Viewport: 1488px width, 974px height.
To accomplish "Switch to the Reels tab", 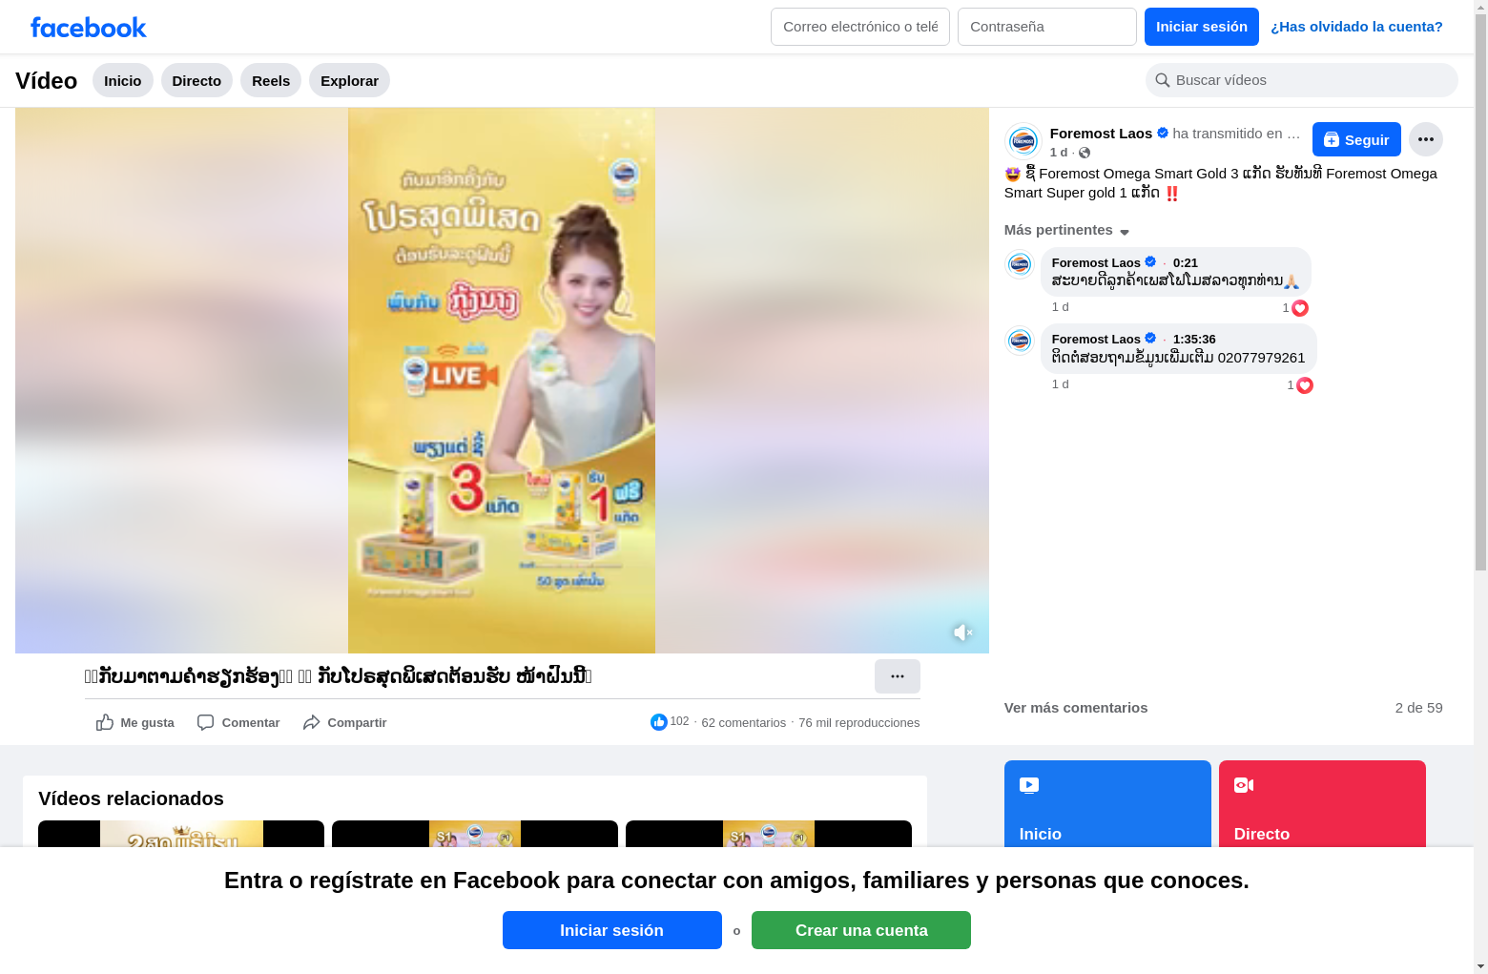I will pyautogui.click(x=271, y=80).
